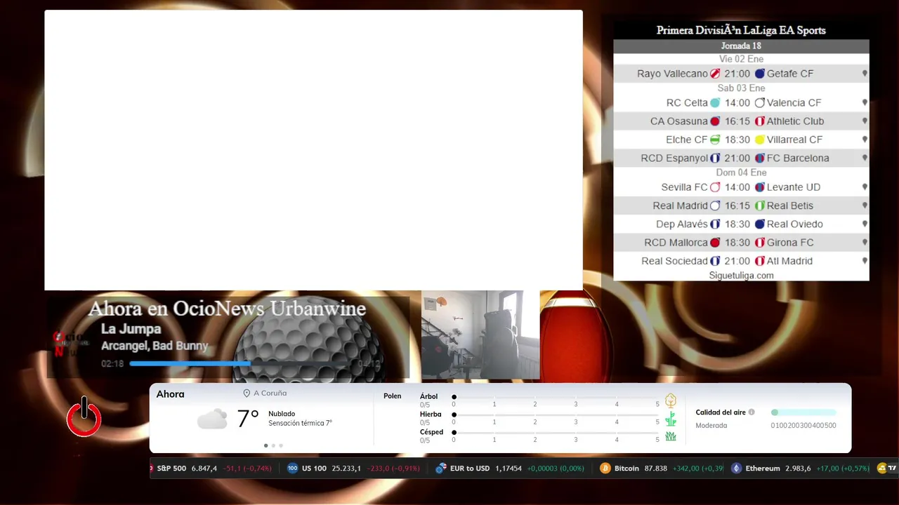Click the Levante UD team name
Screen dimensions: 899x505
click(x=794, y=187)
